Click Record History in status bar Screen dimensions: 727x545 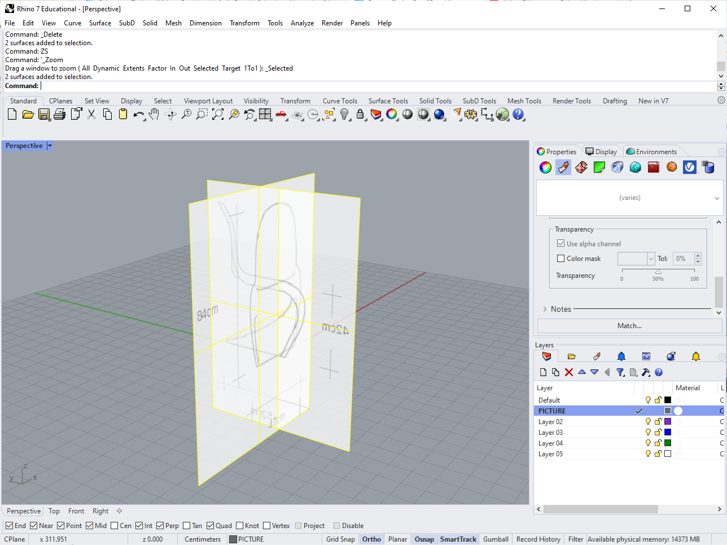(538, 539)
